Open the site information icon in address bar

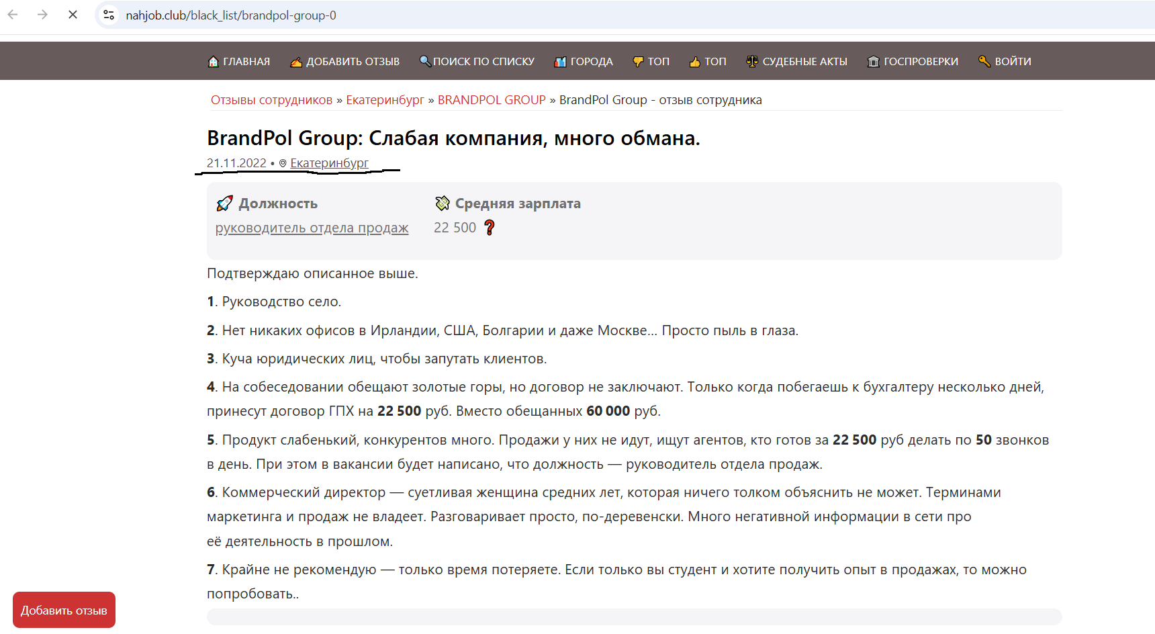(x=109, y=15)
